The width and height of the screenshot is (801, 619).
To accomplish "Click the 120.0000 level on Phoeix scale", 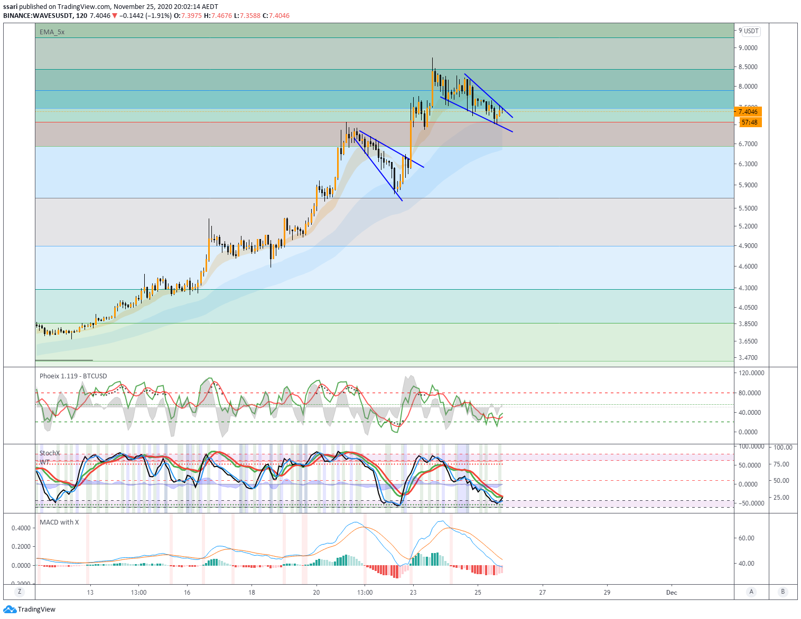I will (751, 373).
